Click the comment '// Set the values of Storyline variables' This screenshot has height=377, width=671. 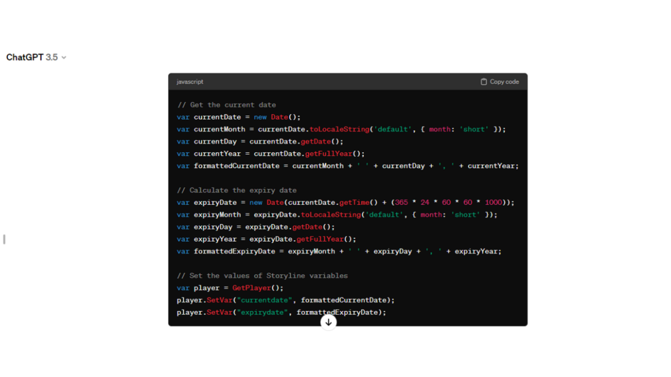coord(262,276)
